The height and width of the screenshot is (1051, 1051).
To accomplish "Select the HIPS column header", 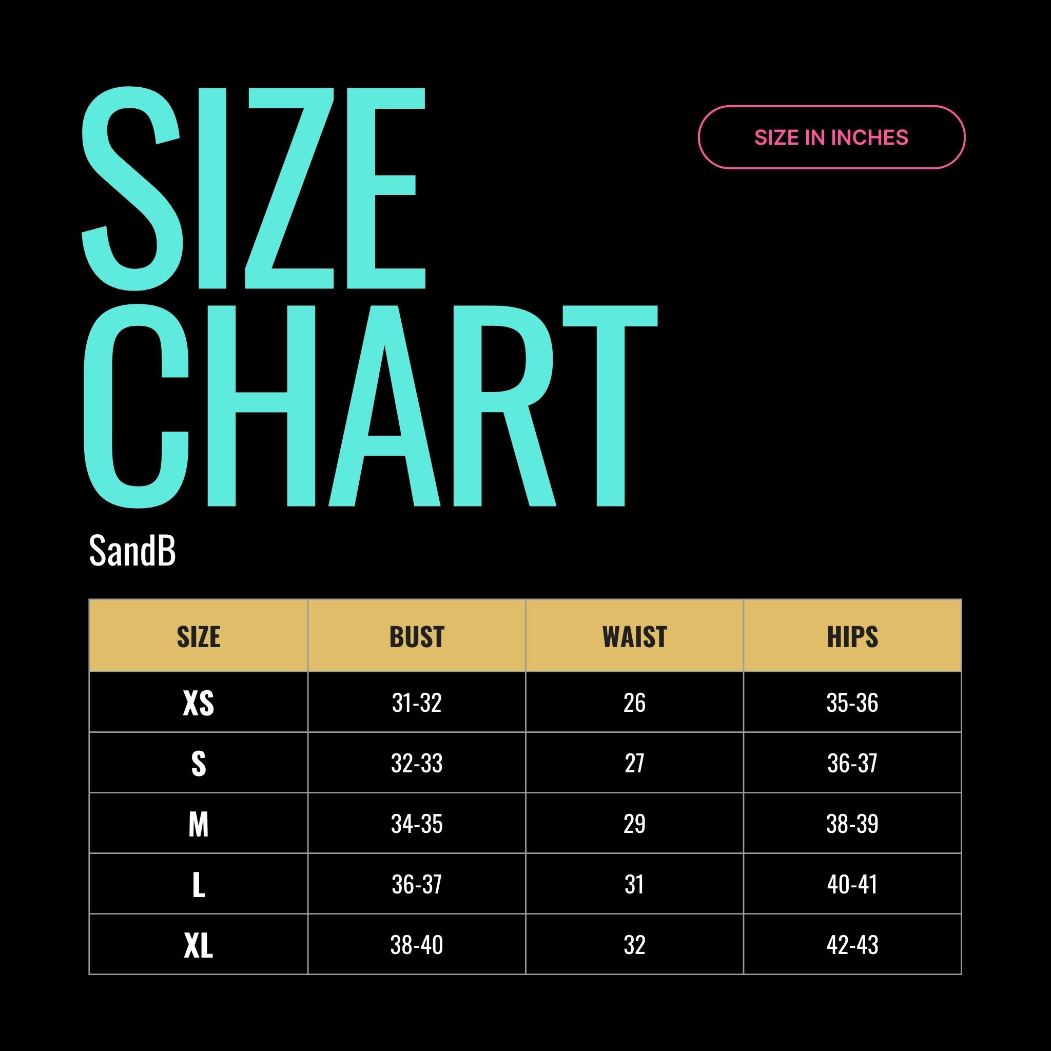I will tap(852, 636).
